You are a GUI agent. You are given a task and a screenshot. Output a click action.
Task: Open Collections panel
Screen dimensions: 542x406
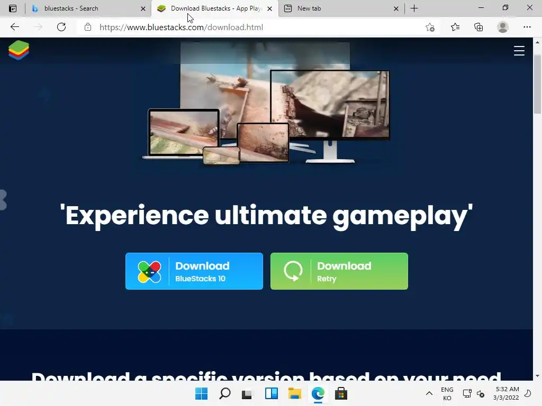point(478,27)
